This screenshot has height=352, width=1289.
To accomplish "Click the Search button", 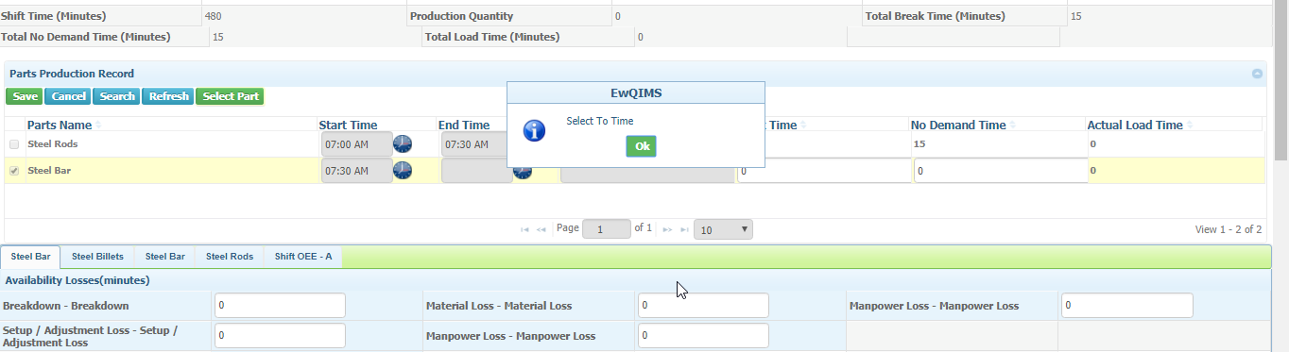I will pyautogui.click(x=117, y=96).
